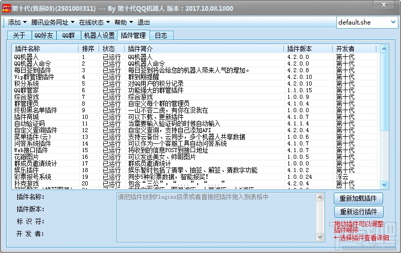Click description box scroll-down arrow
The height and width of the screenshot is (253, 401).
coord(320,237)
